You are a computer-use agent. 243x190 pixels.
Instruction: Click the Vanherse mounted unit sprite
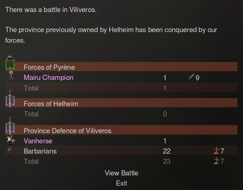coord(11,140)
